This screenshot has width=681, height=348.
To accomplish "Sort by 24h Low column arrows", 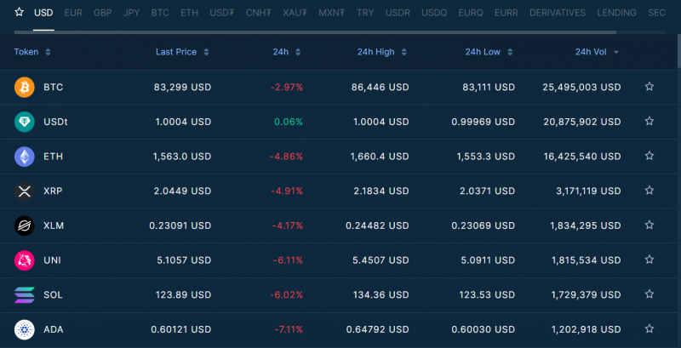I will click(x=510, y=52).
